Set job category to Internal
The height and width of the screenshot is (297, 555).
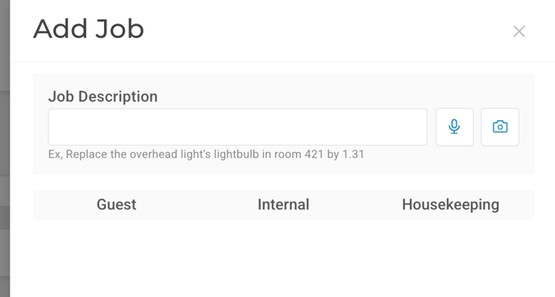pos(283,204)
